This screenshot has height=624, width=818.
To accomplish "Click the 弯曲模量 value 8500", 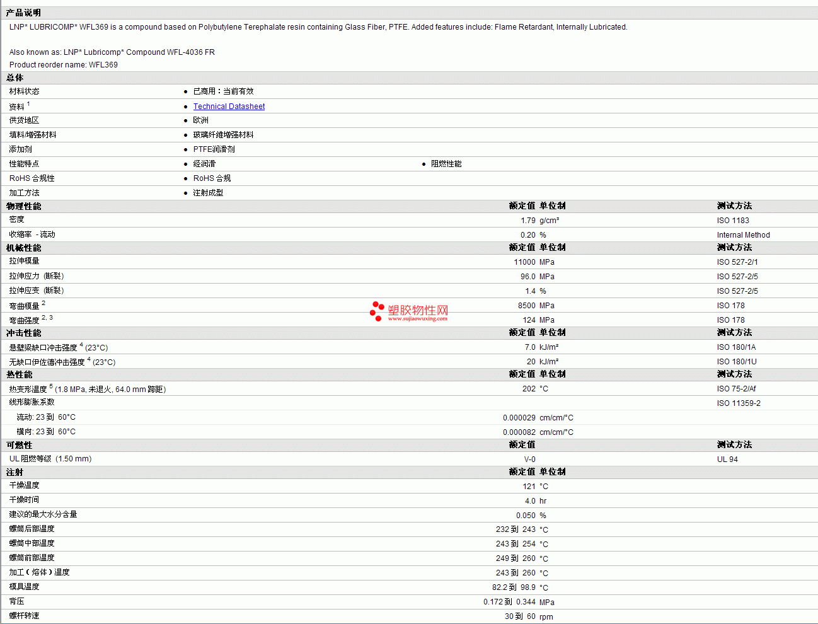I will (x=527, y=306).
